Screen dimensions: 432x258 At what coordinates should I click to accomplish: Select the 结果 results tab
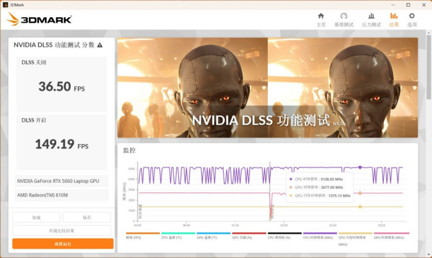pos(394,20)
